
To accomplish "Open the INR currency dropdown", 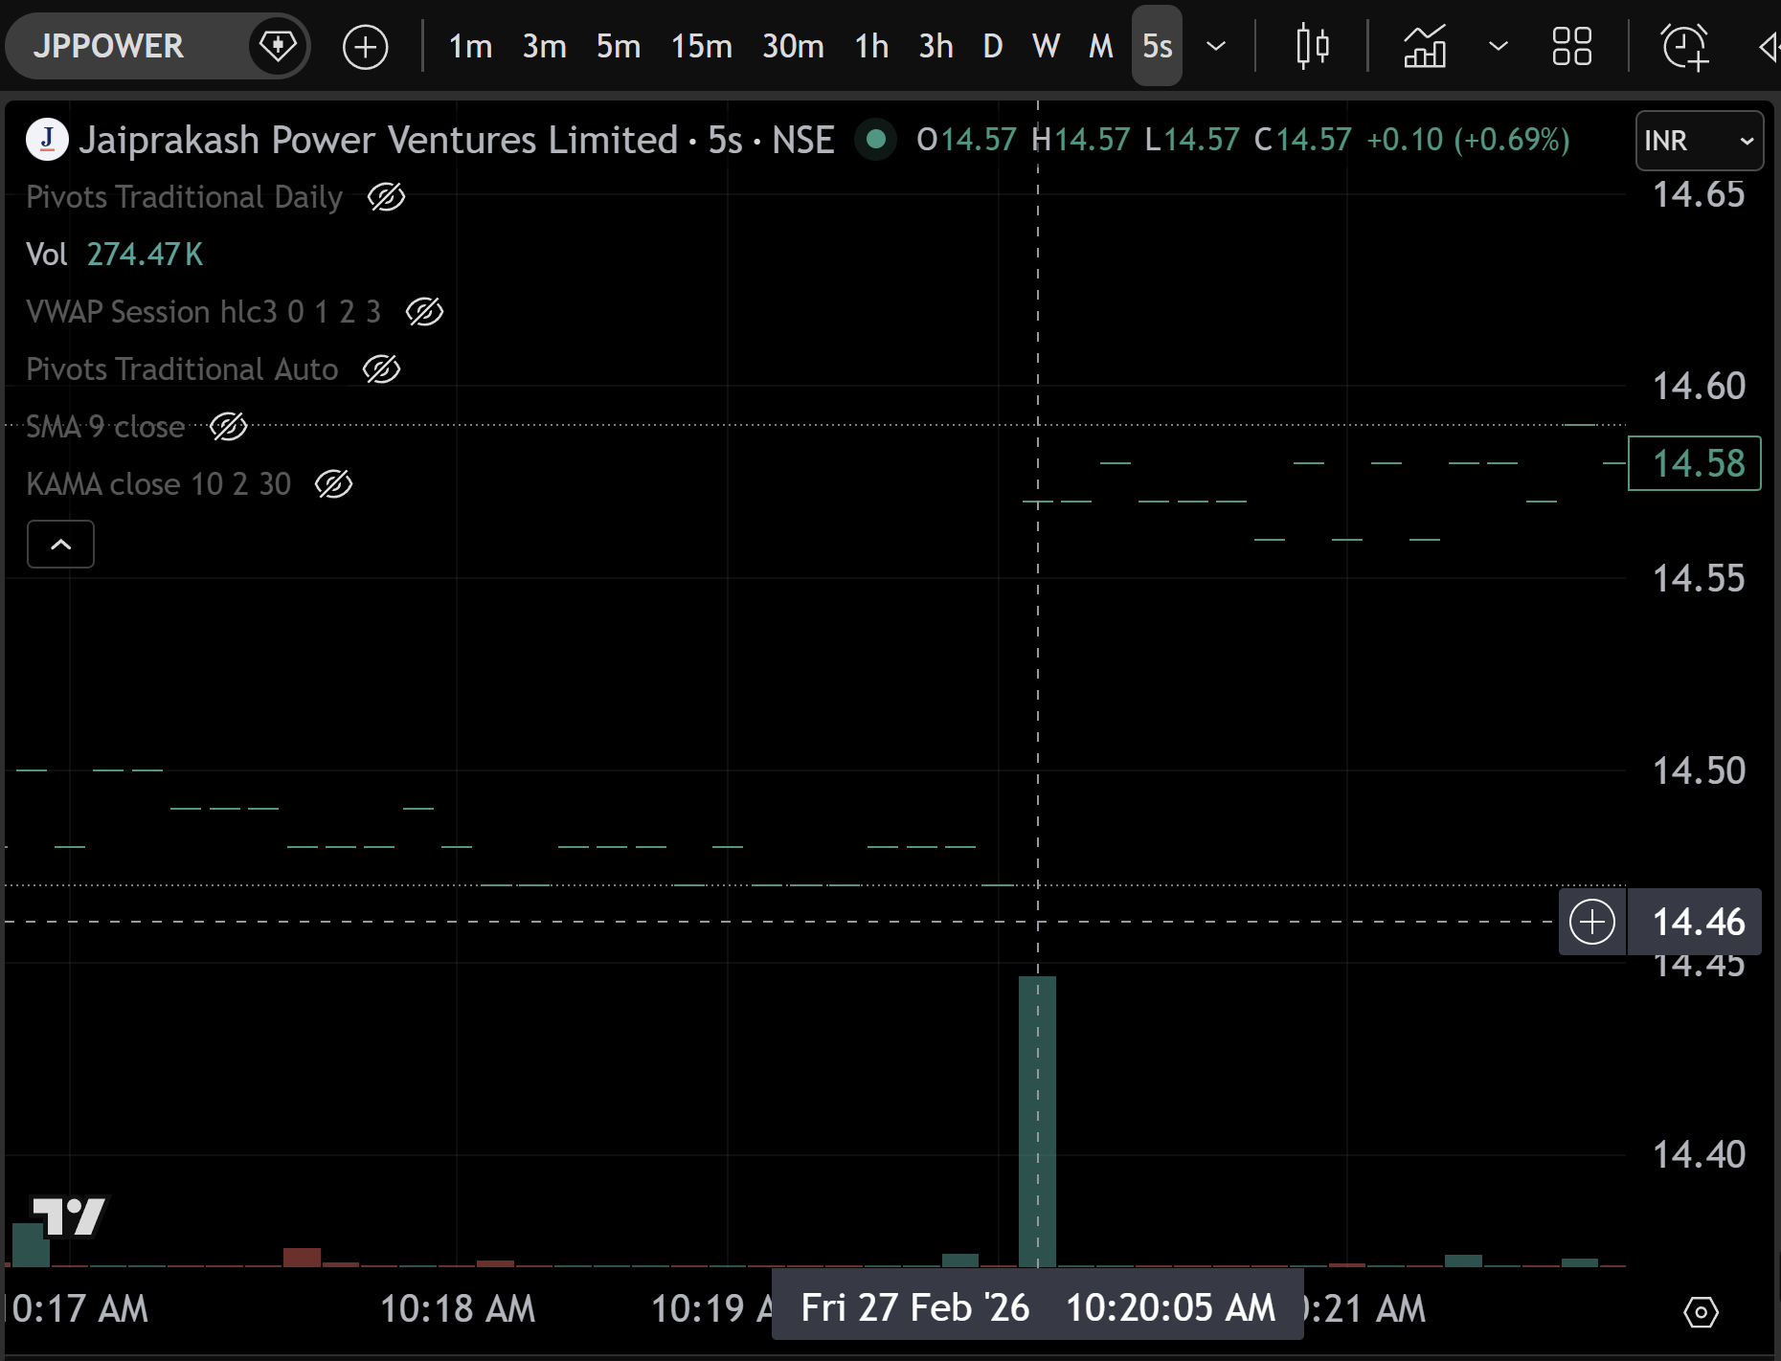I will coord(1699,141).
